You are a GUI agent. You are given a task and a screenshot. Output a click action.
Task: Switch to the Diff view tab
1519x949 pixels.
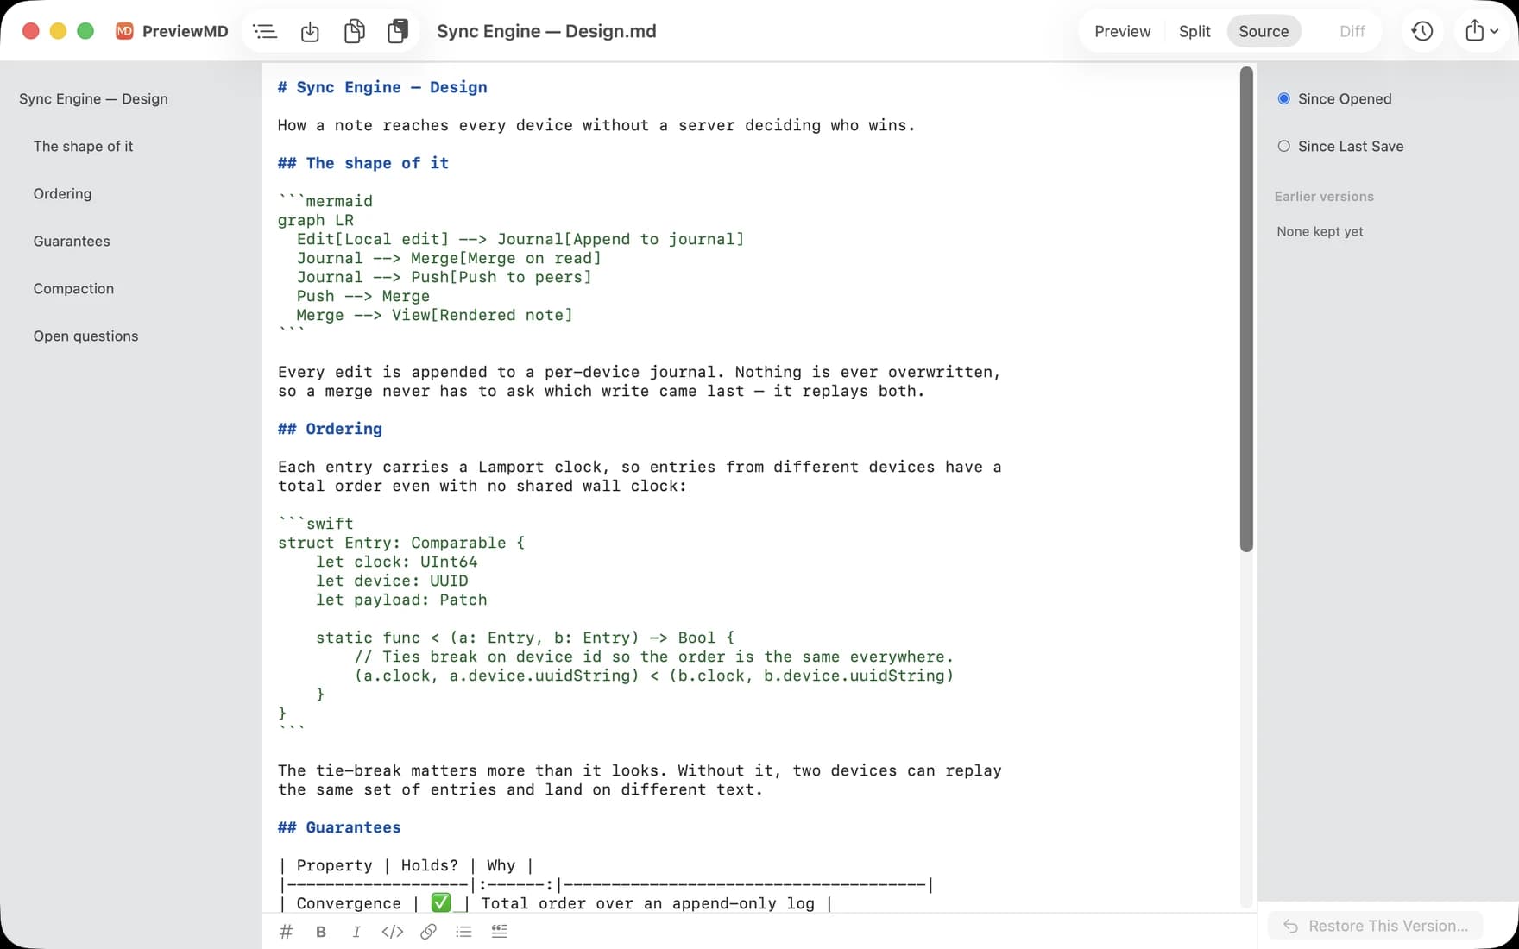pyautogui.click(x=1352, y=32)
